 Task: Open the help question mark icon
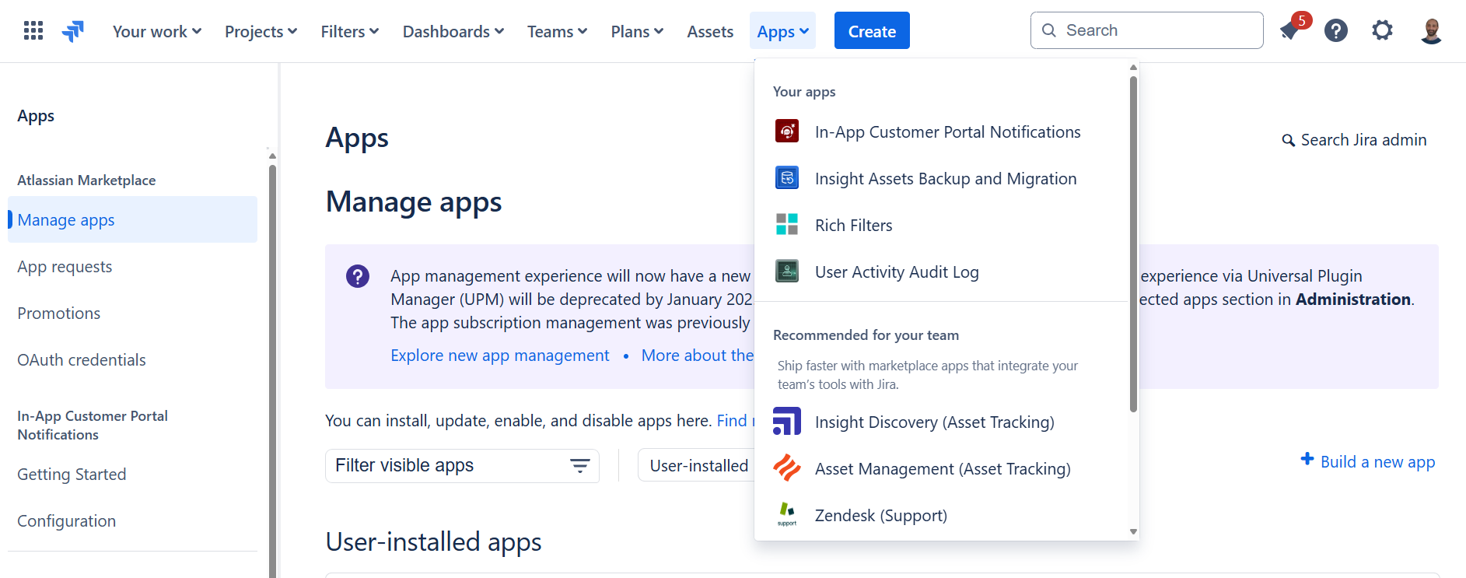point(1336,30)
